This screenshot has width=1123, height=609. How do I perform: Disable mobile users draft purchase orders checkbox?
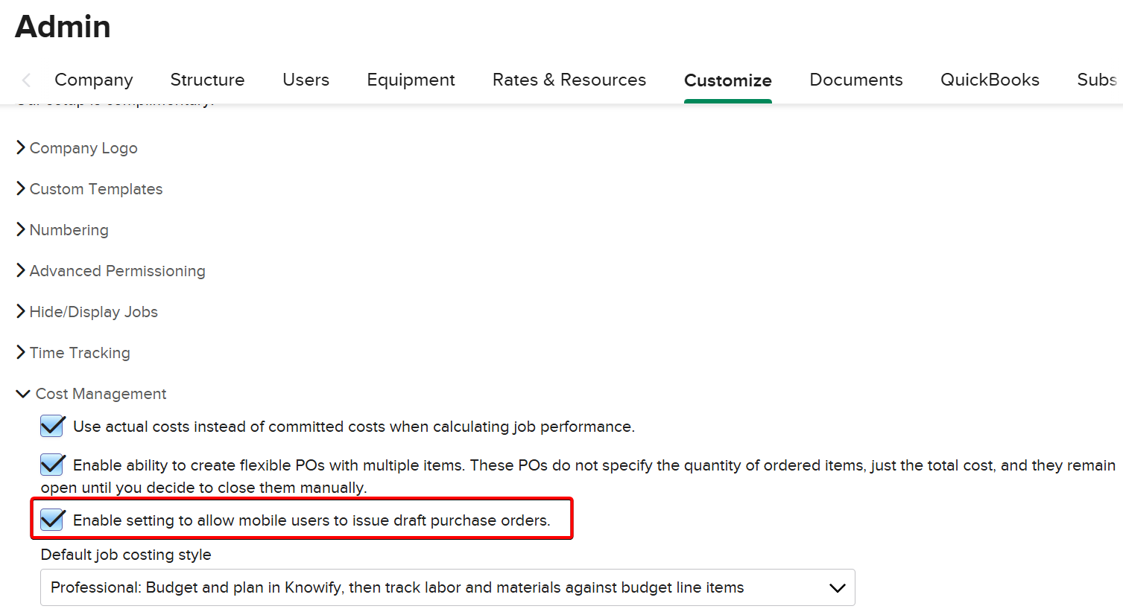(52, 520)
